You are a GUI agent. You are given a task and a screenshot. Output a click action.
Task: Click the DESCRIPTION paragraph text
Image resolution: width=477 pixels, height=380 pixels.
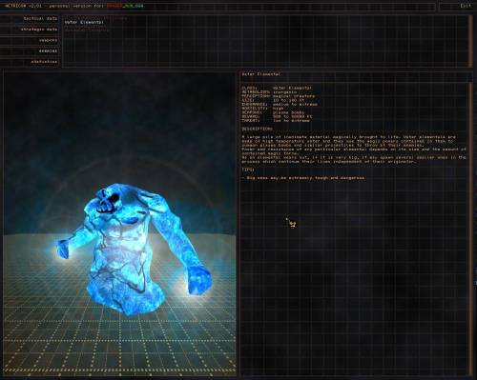point(354,150)
